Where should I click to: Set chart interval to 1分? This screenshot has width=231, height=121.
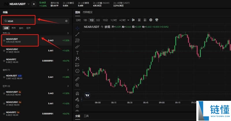[92, 20]
